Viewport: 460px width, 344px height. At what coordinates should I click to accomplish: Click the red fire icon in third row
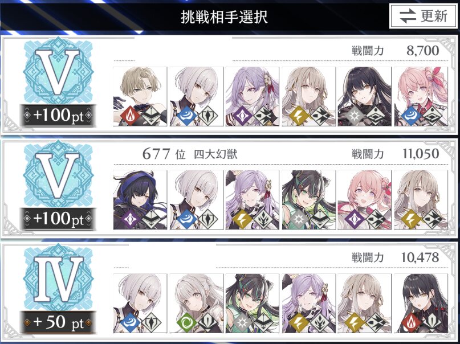pos(411,322)
